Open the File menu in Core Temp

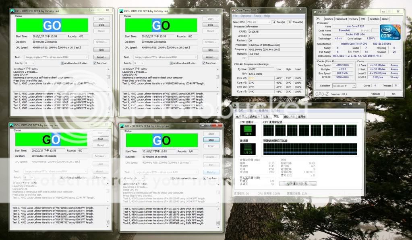click(x=236, y=16)
